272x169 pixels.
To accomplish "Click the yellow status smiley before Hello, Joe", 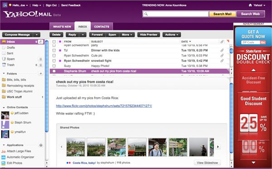I will [10, 5].
